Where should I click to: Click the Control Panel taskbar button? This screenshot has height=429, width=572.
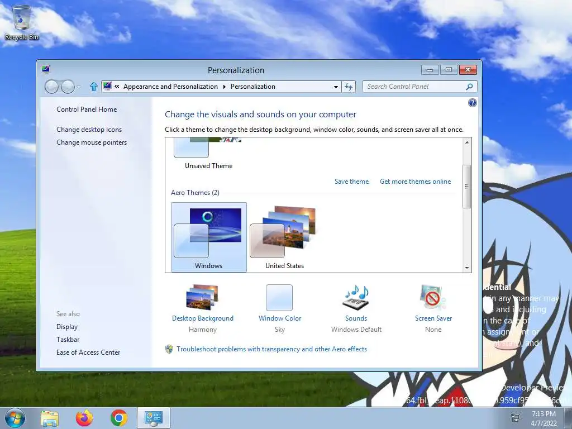(153, 418)
